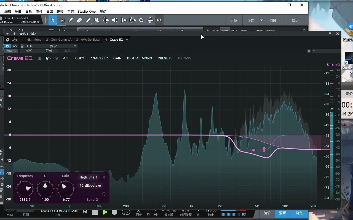Open the 编辑 menu
Screen dimensions: 353x220
8,11
